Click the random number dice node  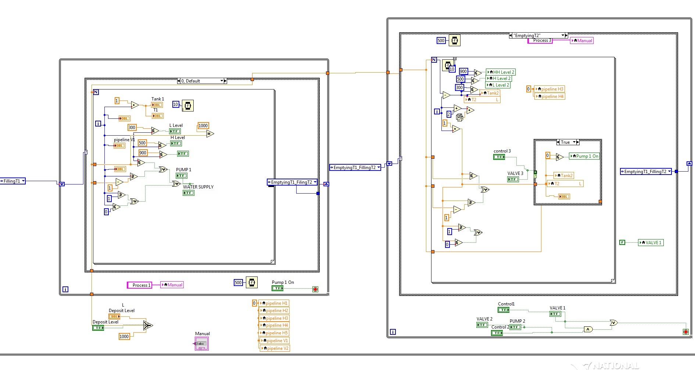(x=459, y=117)
